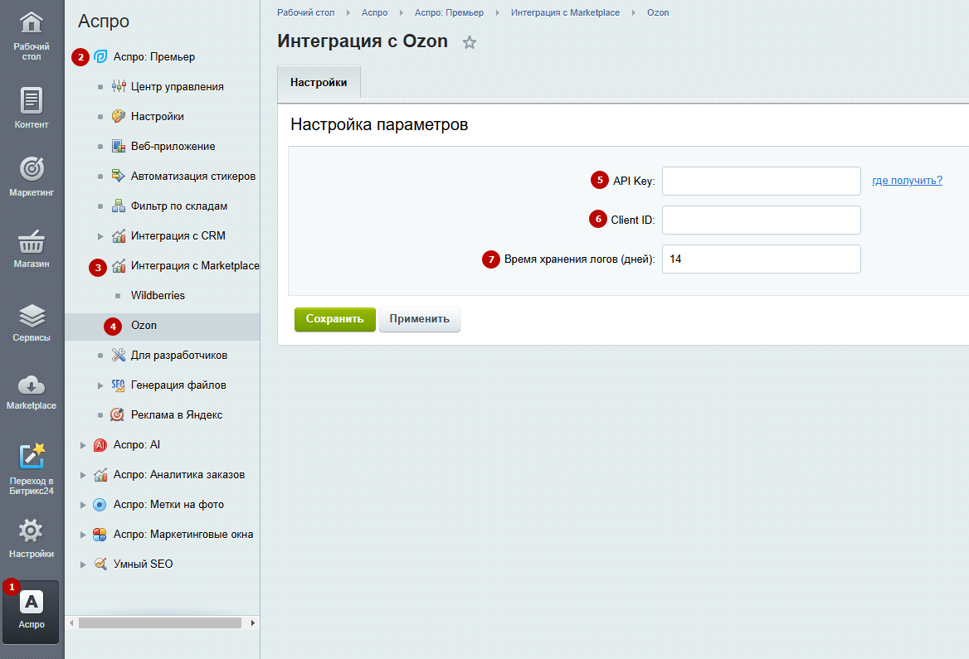The width and height of the screenshot is (969, 659).
Task: Open Автоматизация стикеров menu item
Action: pos(193,176)
